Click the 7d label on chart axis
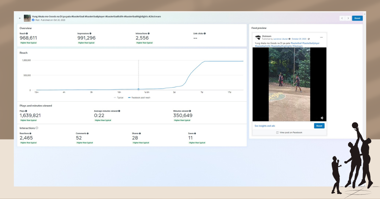The height and width of the screenshot is (199, 380). (x=202, y=92)
